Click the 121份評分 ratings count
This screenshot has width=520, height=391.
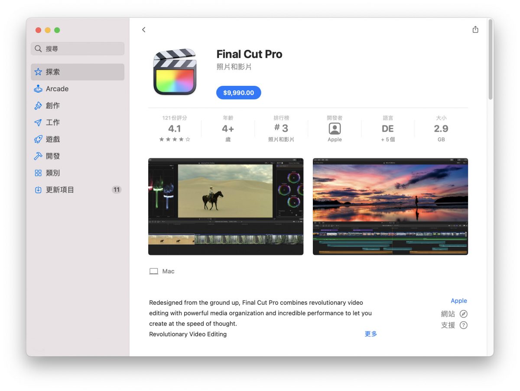175,118
